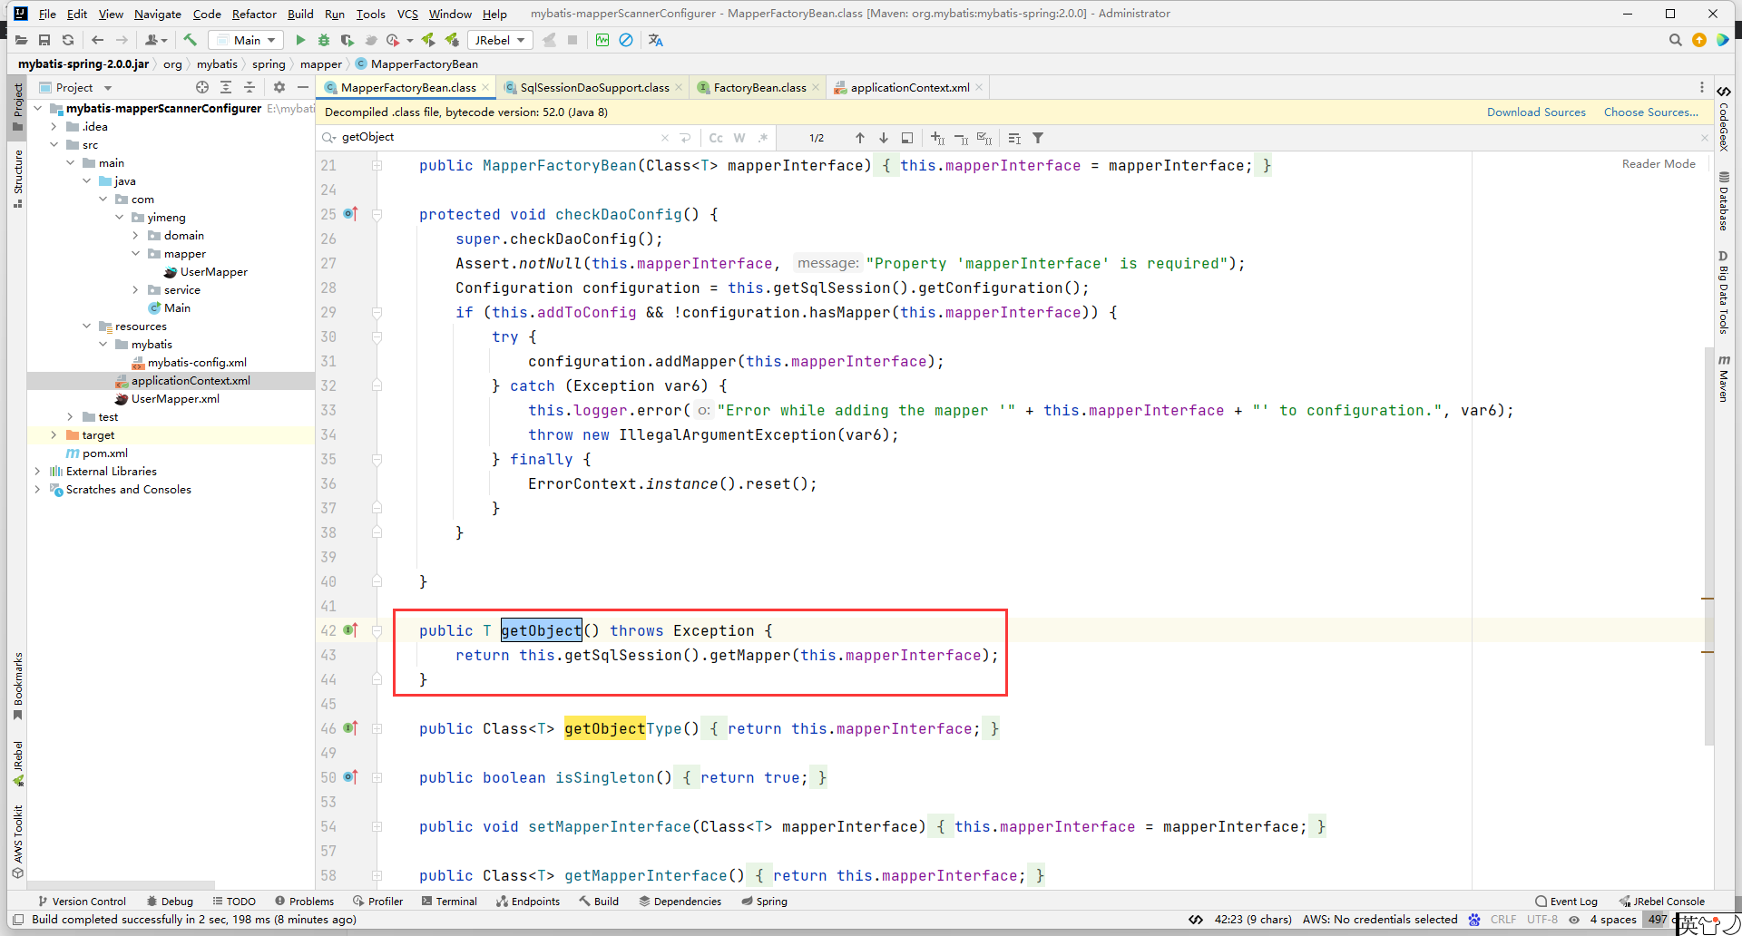Image resolution: width=1742 pixels, height=936 pixels.
Task: Open the Refactor menu
Action: pos(254,14)
